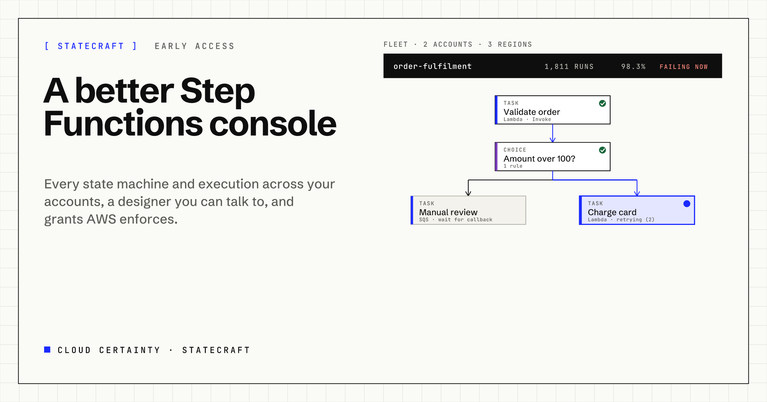Image resolution: width=767 pixels, height=402 pixels.
Task: Click the 1,811 RUNS count
Action: coord(569,67)
